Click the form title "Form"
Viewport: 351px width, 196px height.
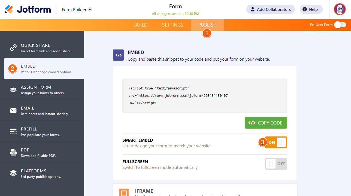point(175,6)
